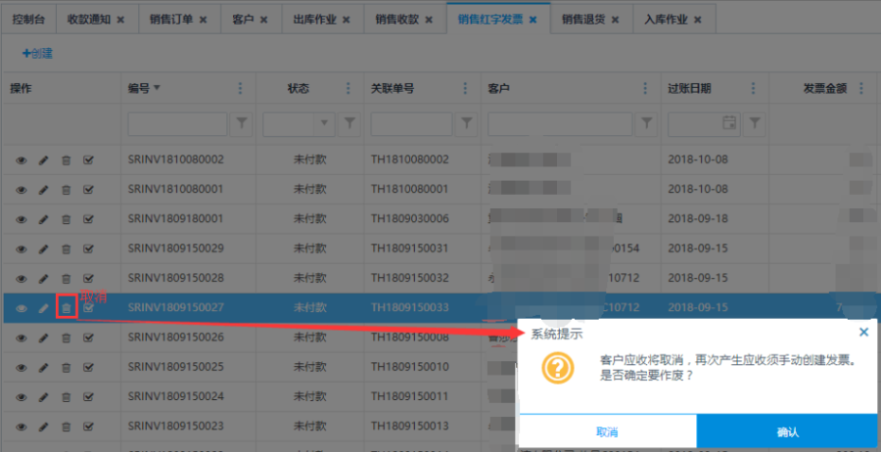The width and height of the screenshot is (881, 452).
Task: Toggle check icon for row SRINV1809180001
Action: [x=89, y=218]
